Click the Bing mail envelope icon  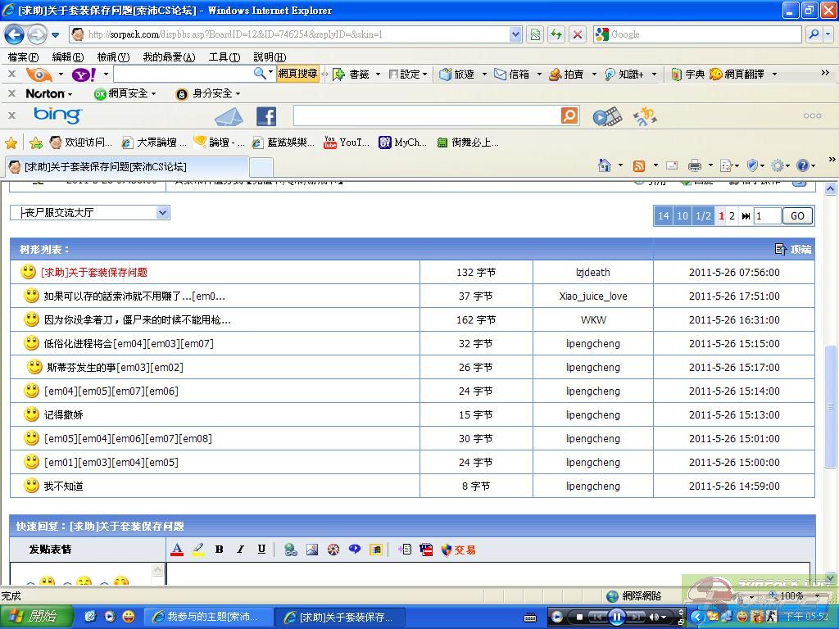(229, 116)
